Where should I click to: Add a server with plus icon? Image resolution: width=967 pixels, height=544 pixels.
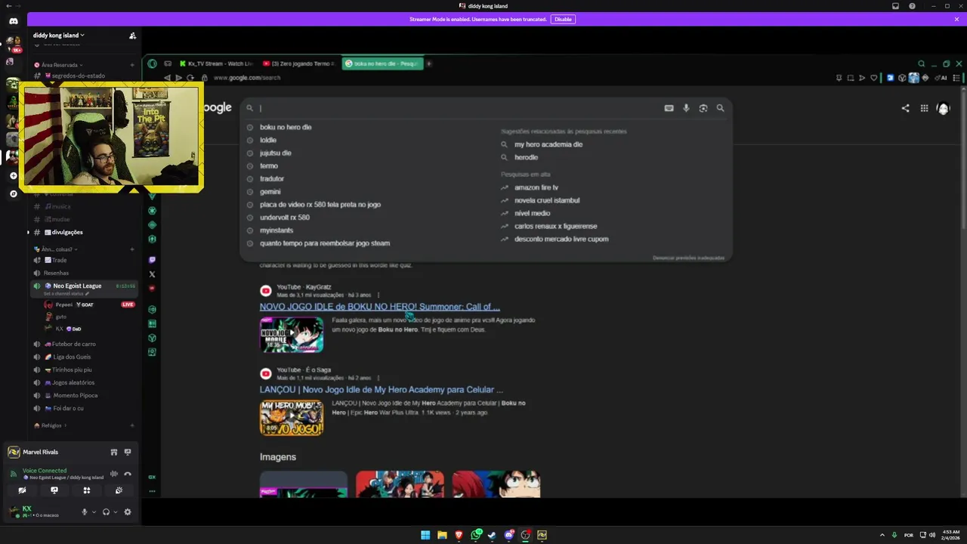pyautogui.click(x=13, y=175)
